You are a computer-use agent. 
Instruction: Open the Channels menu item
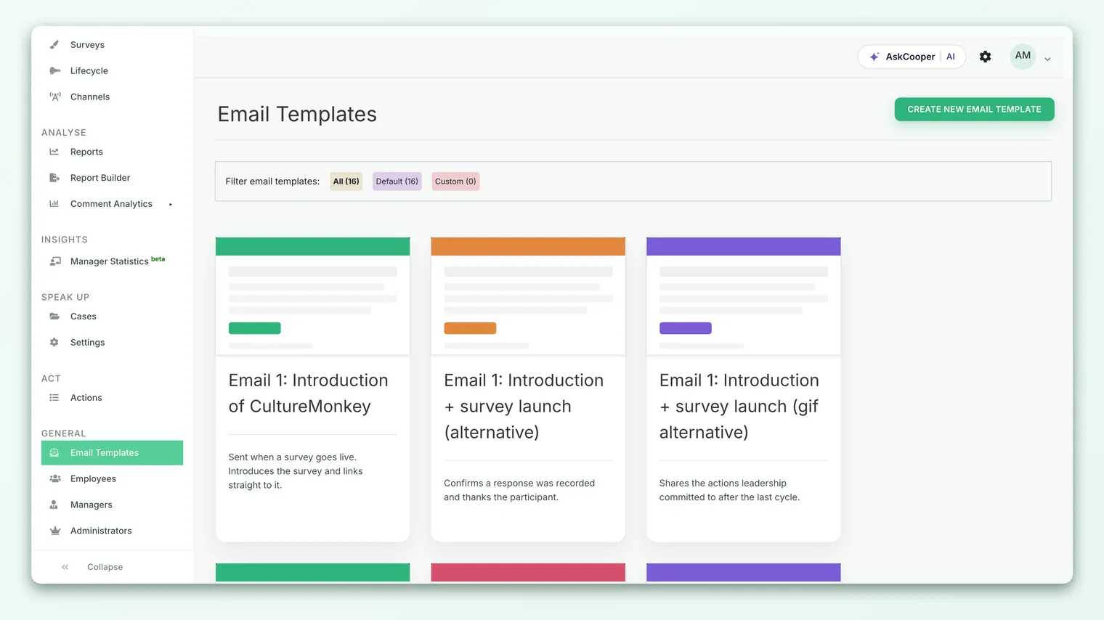90,97
